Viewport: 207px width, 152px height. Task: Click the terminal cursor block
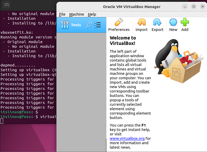point(2,121)
